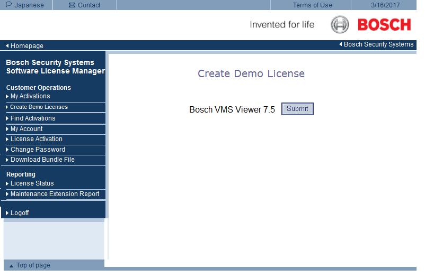The image size is (425, 278).
Task: Jump to Top of page
Action: coord(33,265)
